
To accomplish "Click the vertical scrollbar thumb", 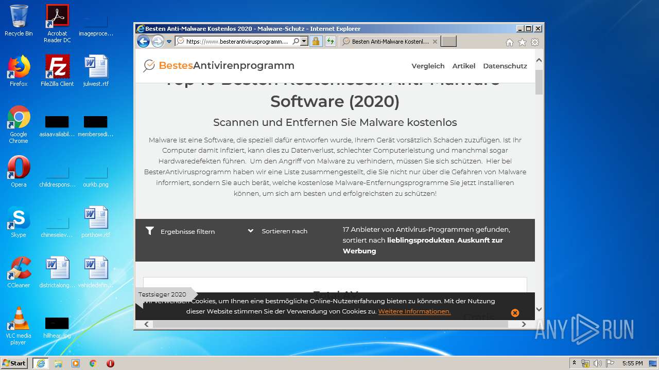I will pos(539,82).
